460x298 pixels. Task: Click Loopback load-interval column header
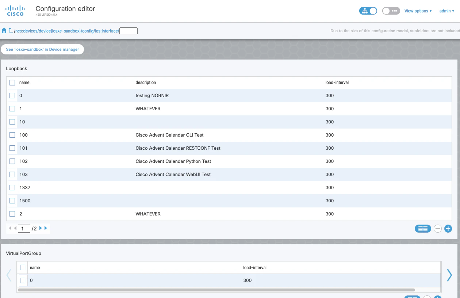(x=337, y=83)
